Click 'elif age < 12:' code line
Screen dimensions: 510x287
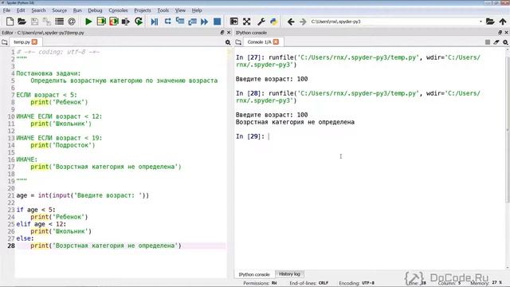coord(41,224)
